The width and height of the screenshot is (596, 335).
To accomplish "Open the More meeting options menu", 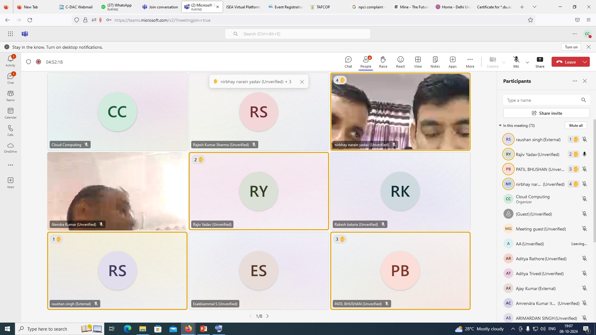I will [x=470, y=62].
